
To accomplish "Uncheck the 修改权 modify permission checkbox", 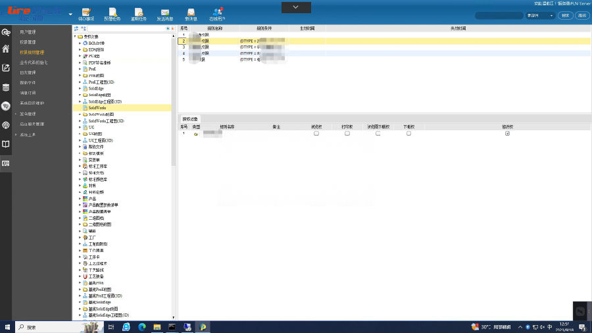I will (x=507, y=134).
